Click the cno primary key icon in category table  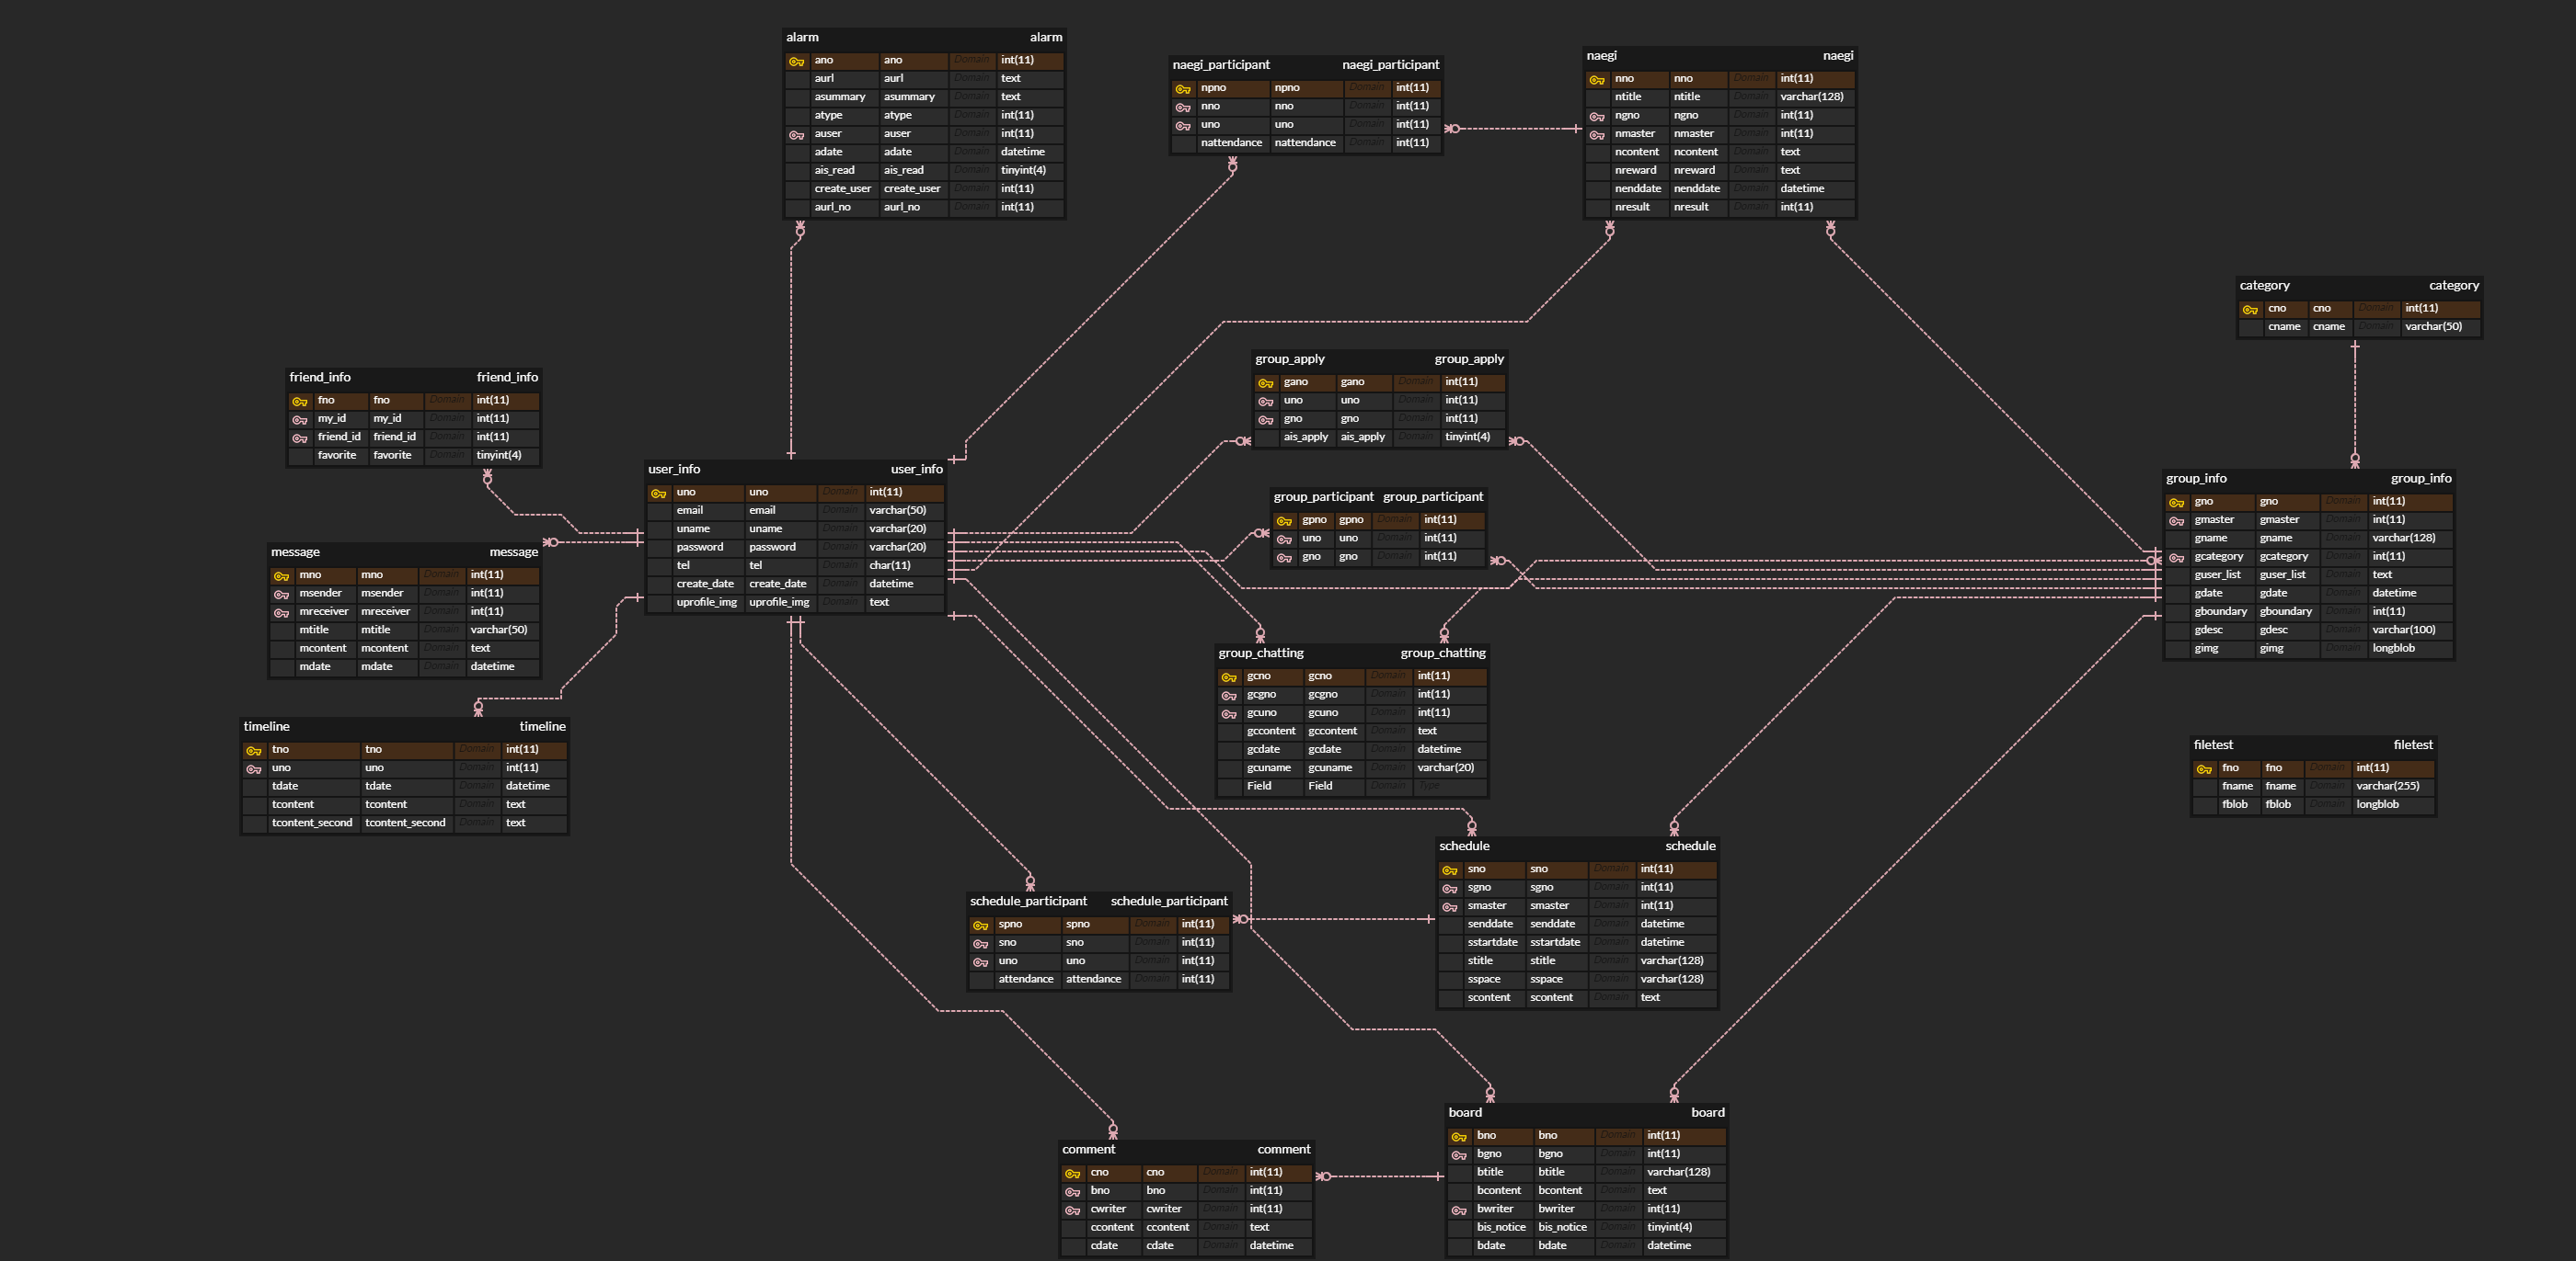2250,310
